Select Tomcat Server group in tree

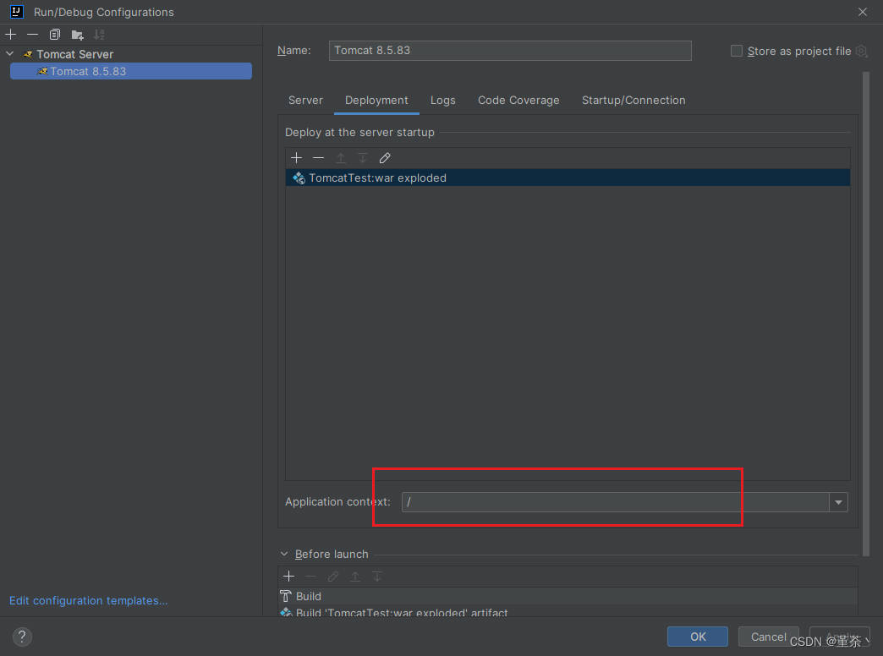(75, 54)
